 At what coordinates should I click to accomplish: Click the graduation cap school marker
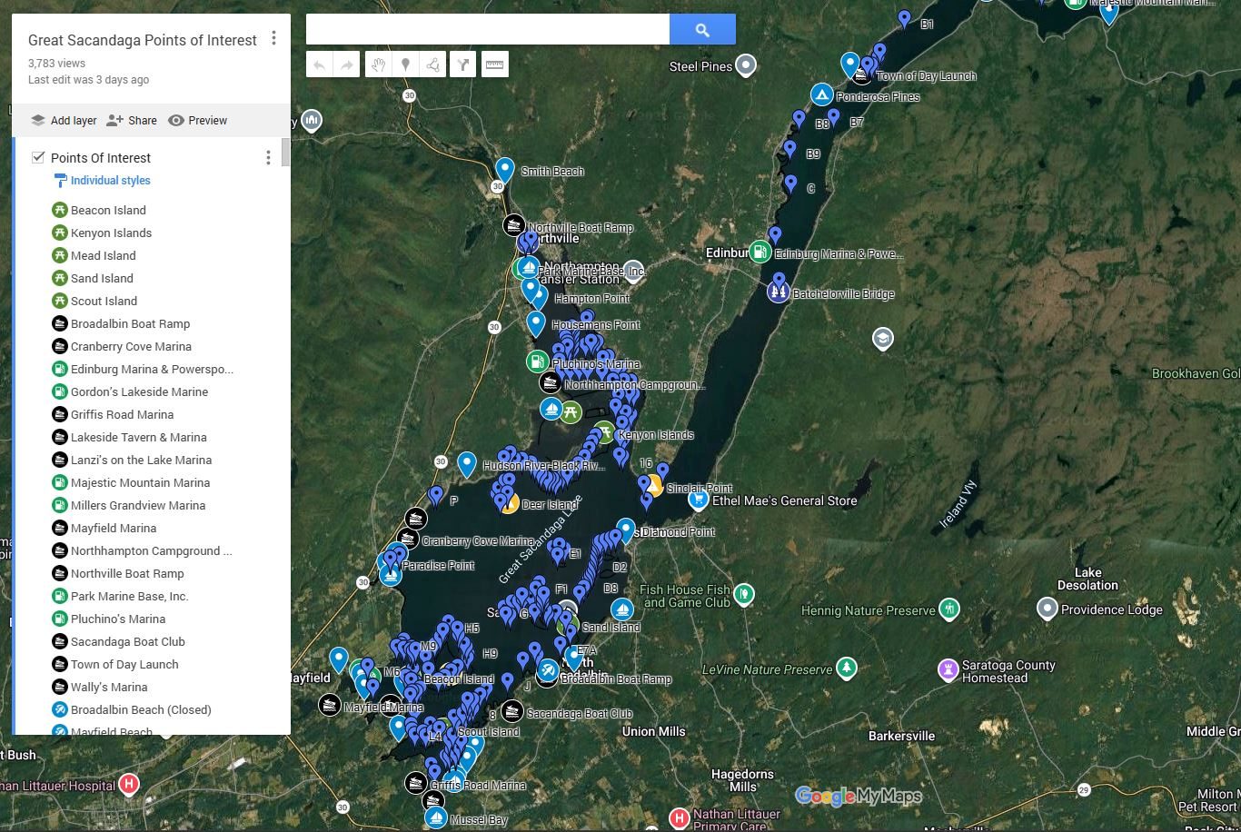tap(882, 339)
